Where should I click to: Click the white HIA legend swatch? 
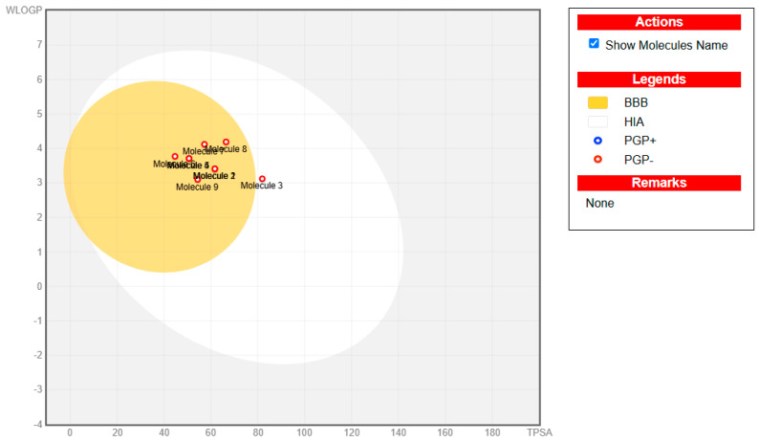(x=597, y=122)
